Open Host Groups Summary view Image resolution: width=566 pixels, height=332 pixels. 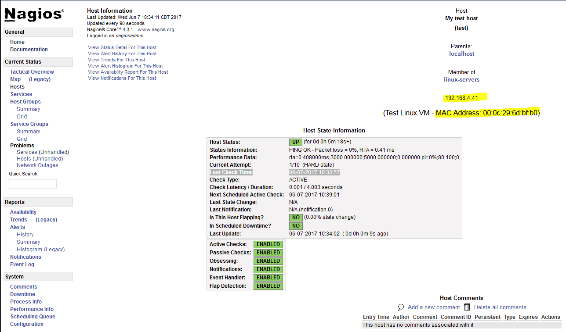(28, 109)
